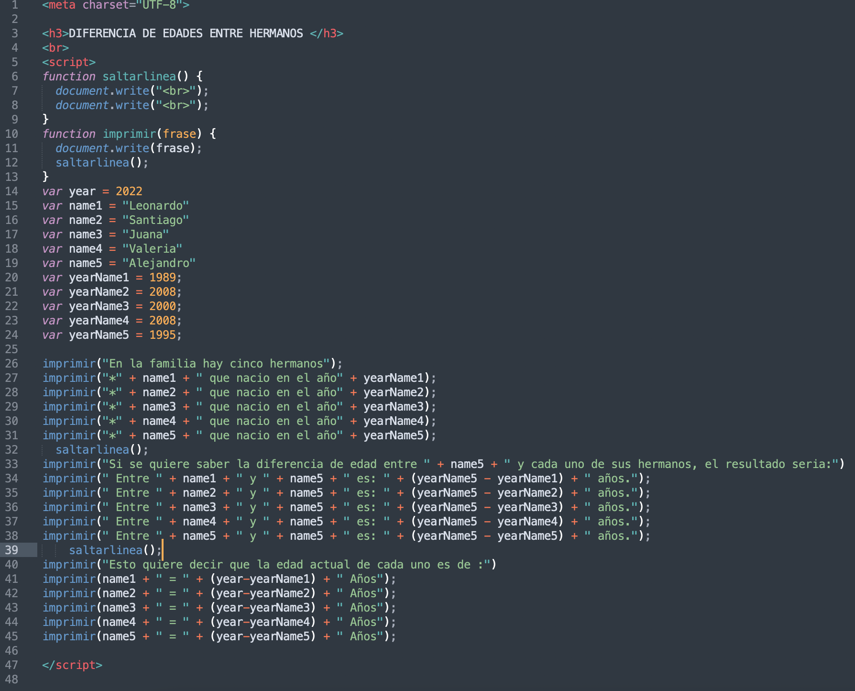The height and width of the screenshot is (691, 855).
Task: Click line number 48 in the gutter
Action: (11, 680)
